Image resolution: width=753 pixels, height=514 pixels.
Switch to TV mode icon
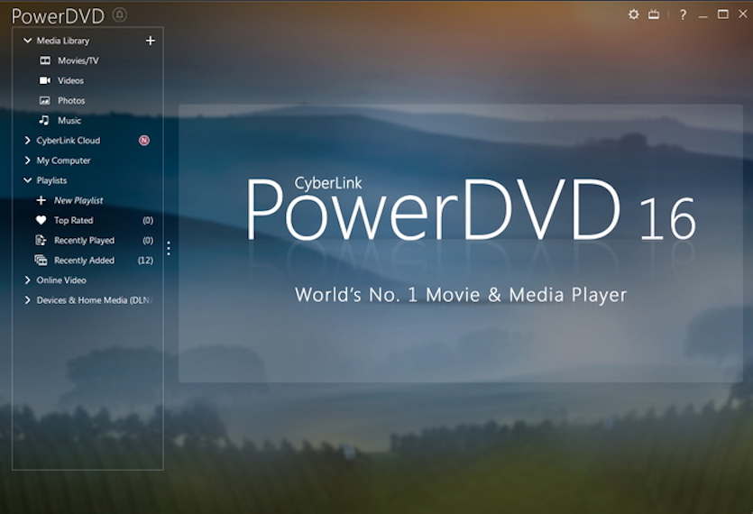(654, 14)
